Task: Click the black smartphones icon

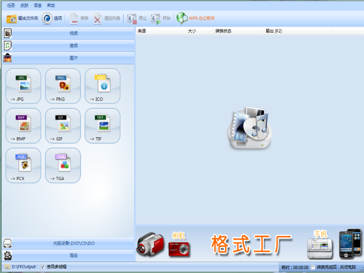Action: (350, 243)
